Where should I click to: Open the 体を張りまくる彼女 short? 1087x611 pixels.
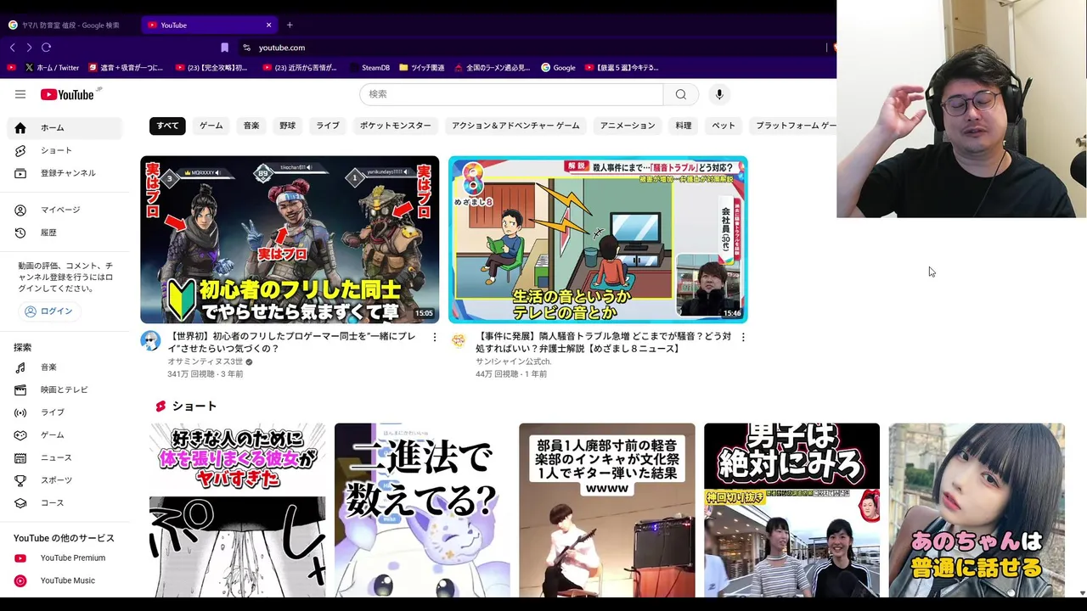click(237, 510)
